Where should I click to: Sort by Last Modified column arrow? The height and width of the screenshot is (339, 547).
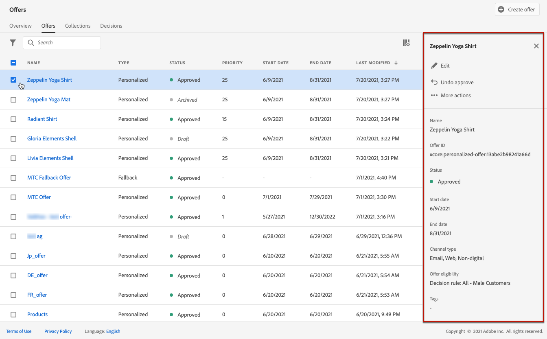tap(396, 63)
